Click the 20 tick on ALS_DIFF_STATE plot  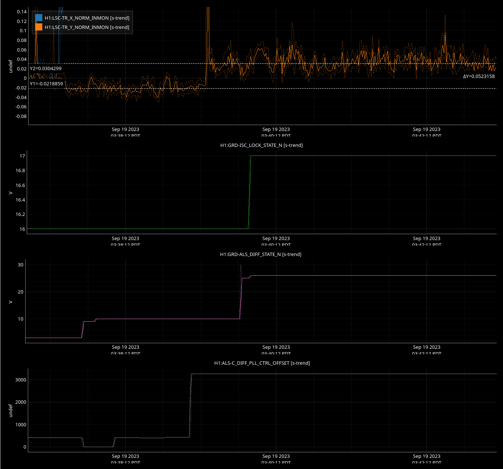pyautogui.click(x=20, y=292)
